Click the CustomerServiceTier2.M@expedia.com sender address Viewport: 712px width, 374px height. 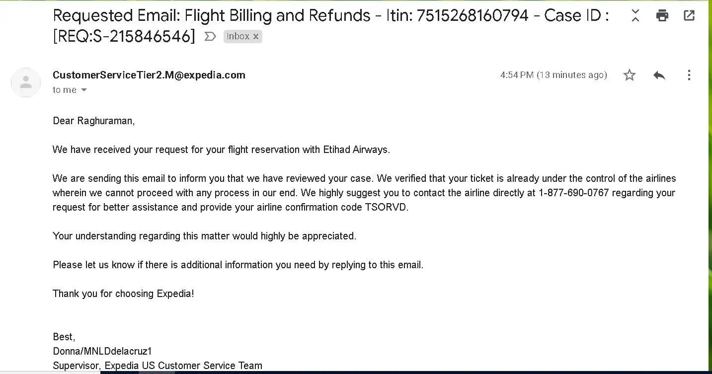click(x=149, y=75)
